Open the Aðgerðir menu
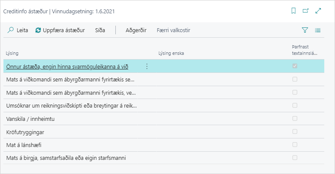 pyautogui.click(x=136, y=30)
